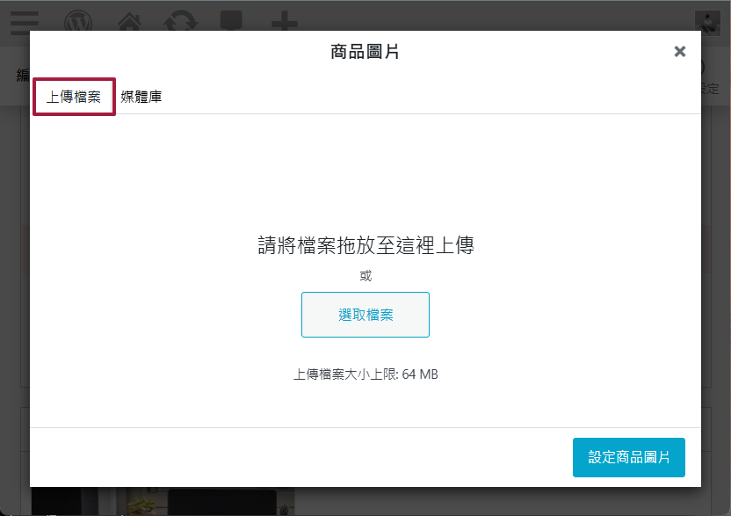Screen dimensions: 731x516
Task: Click the 64 MB upload limit text
Action: pos(365,374)
